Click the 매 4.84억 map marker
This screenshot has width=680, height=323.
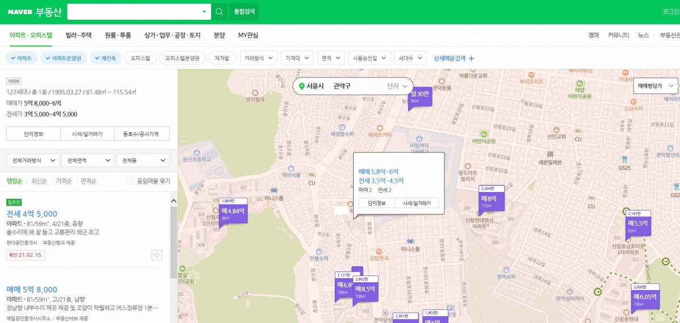click(x=233, y=211)
